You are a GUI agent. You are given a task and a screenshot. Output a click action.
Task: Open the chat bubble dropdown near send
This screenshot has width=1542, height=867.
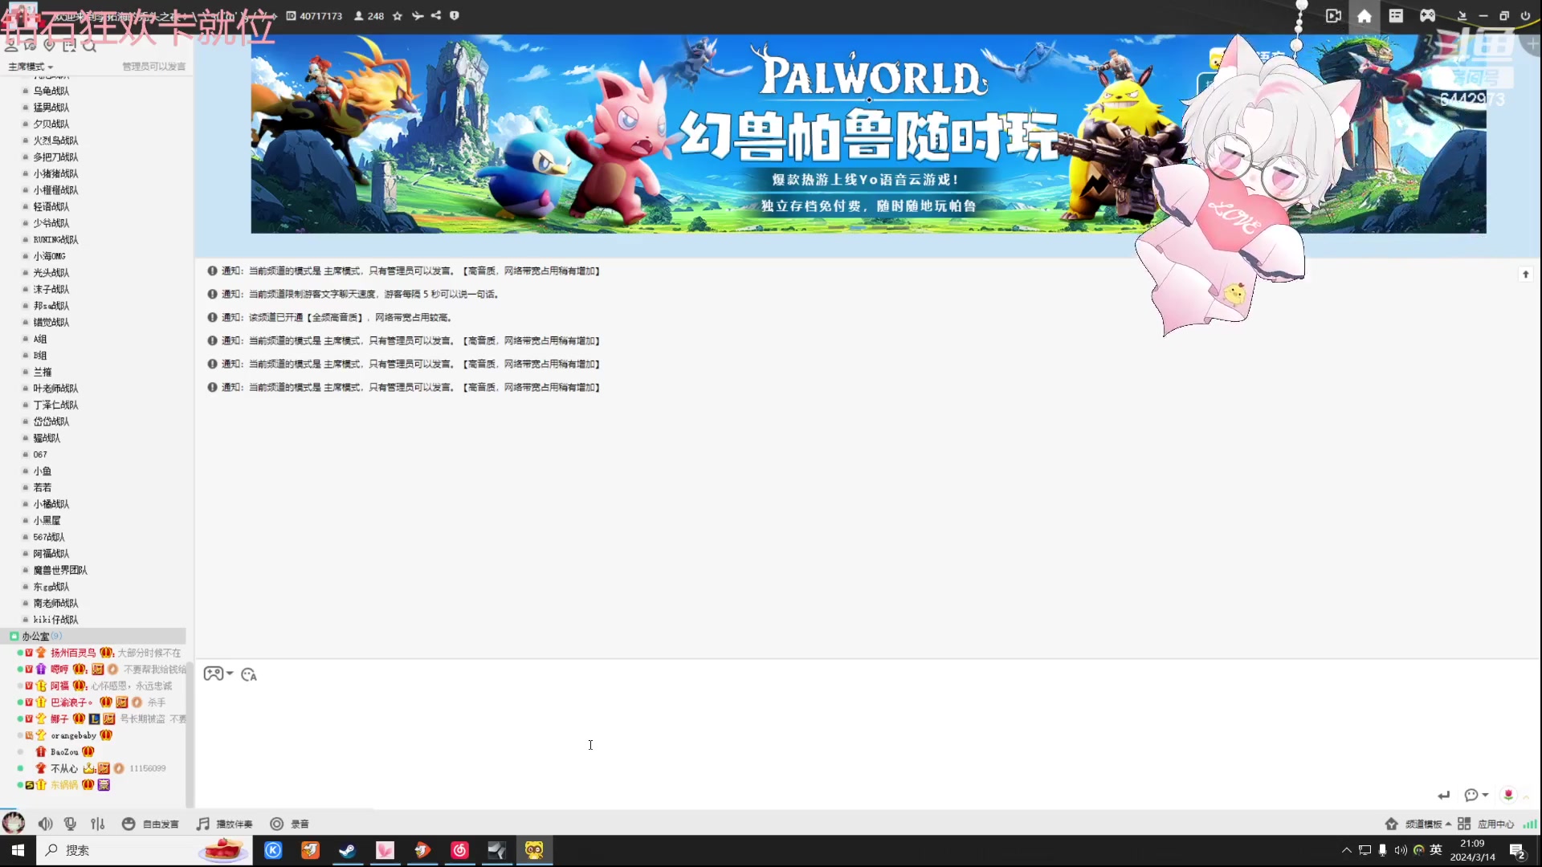[1476, 795]
